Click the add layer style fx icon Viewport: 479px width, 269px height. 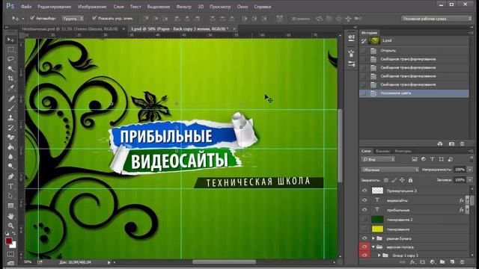click(412, 262)
